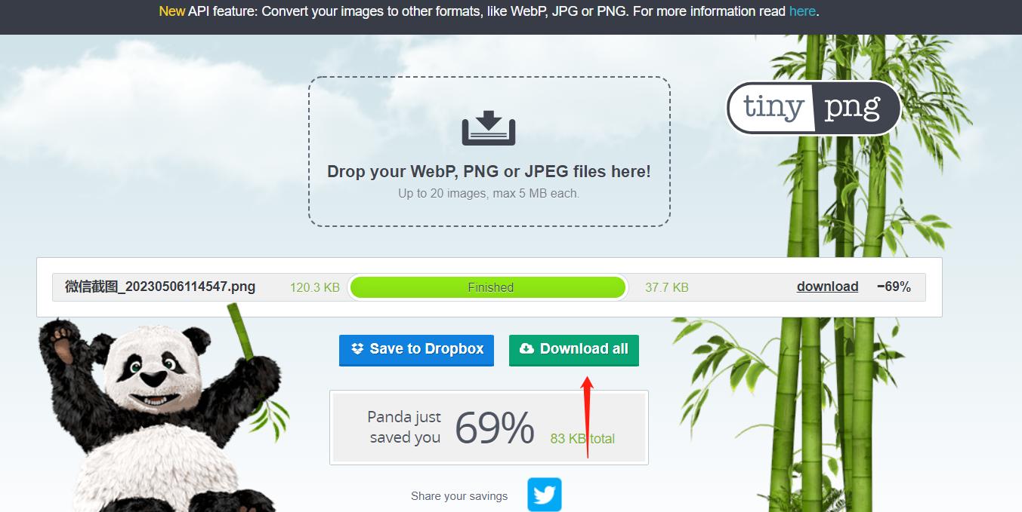Click the red arrow annotation
1022x512 pixels.
(x=588, y=417)
